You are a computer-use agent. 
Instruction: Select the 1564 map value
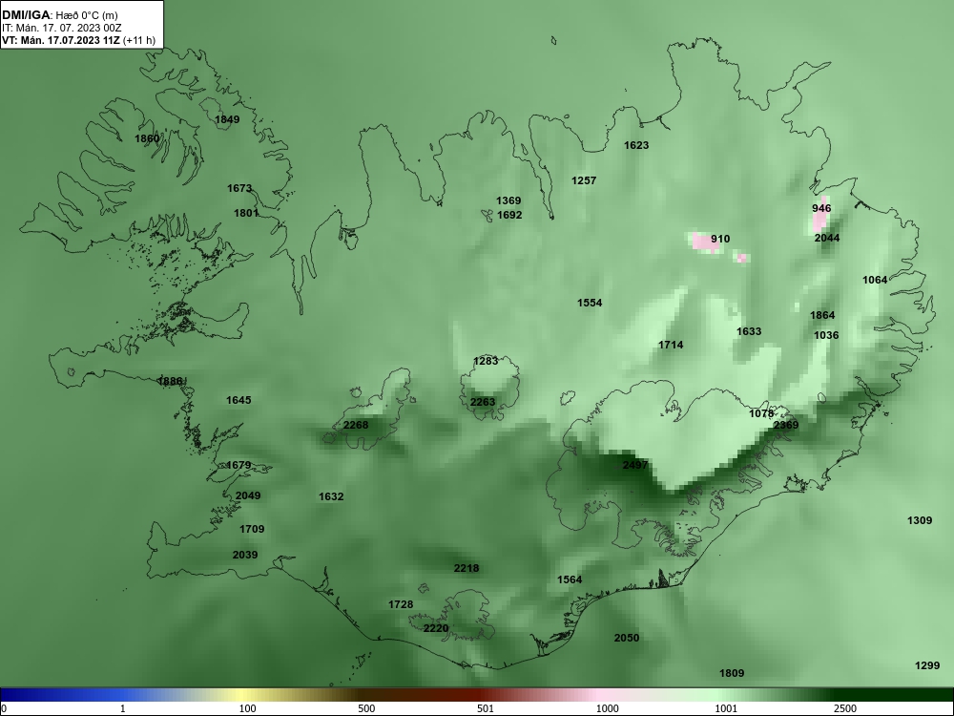click(570, 580)
